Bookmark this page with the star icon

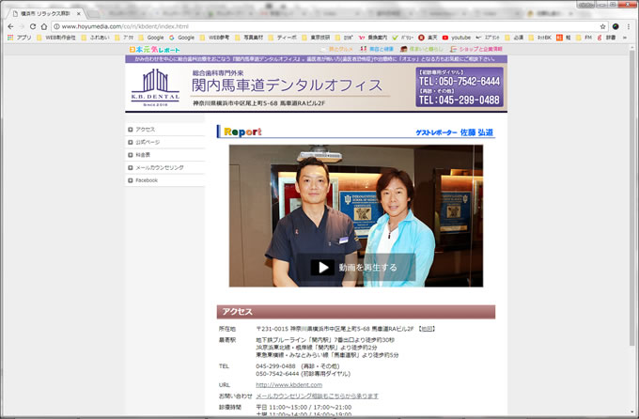pos(602,26)
